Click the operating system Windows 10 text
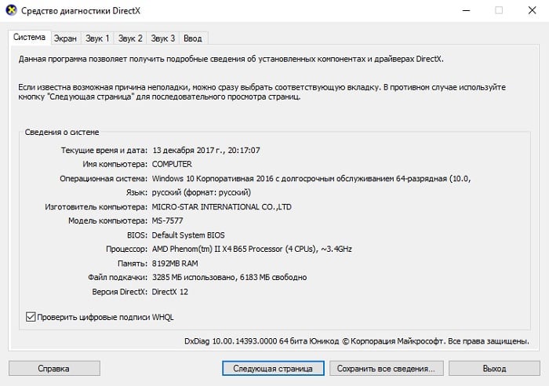 pos(310,178)
